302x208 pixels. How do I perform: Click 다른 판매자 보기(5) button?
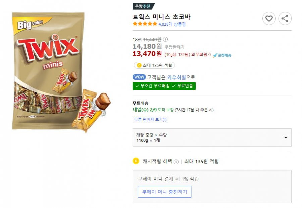(150, 119)
